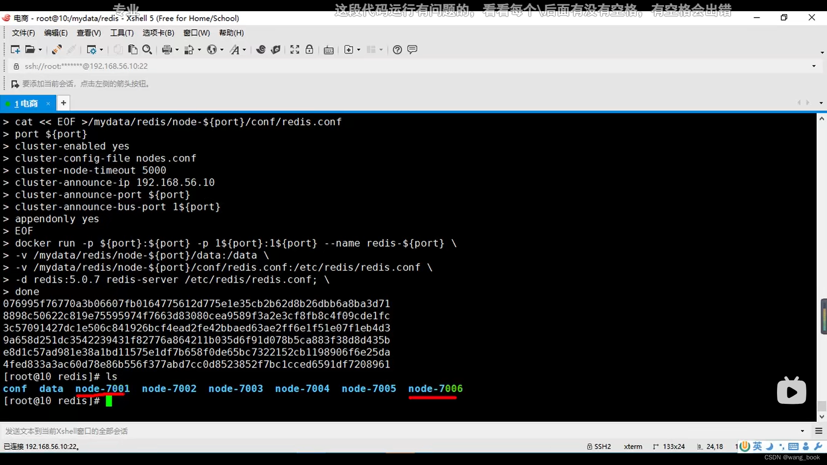Click the Reconnect plug icon
This screenshot has width=827, height=465.
click(x=56, y=50)
